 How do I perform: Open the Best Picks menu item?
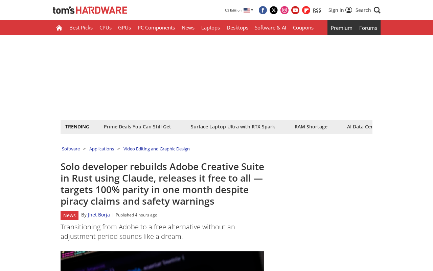click(x=81, y=28)
